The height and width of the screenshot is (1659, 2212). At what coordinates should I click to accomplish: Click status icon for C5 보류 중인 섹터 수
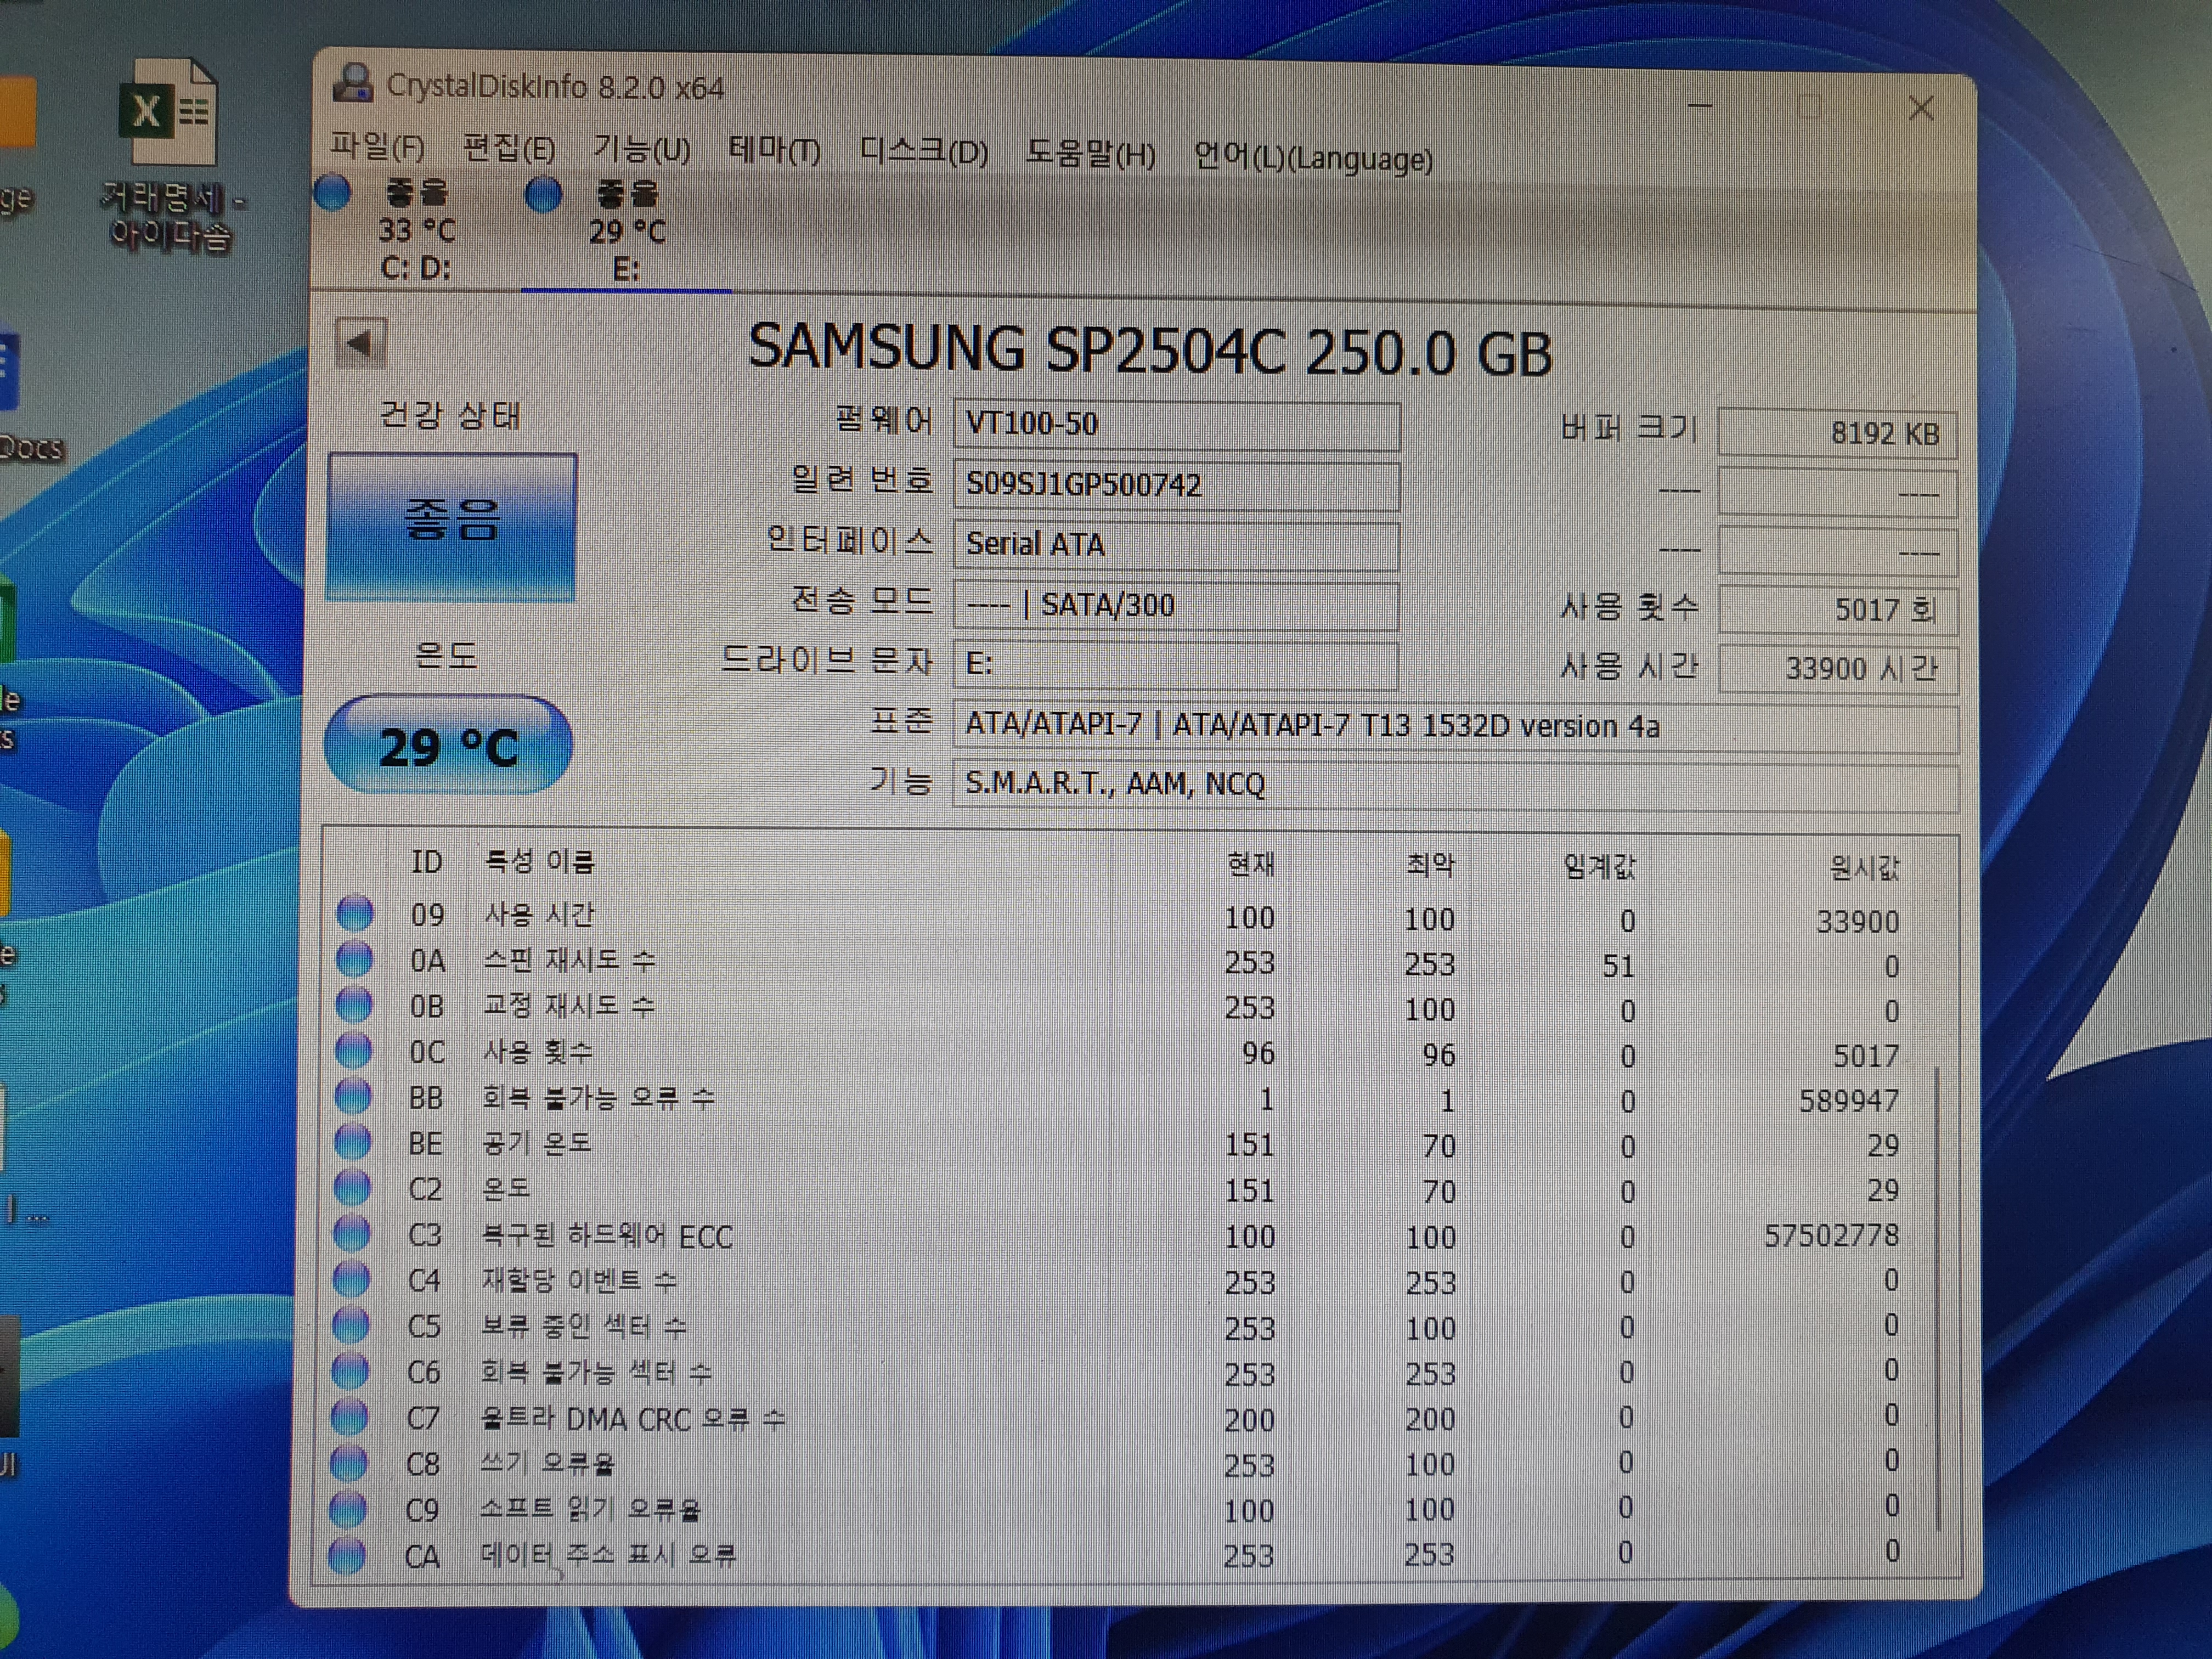click(x=350, y=1325)
